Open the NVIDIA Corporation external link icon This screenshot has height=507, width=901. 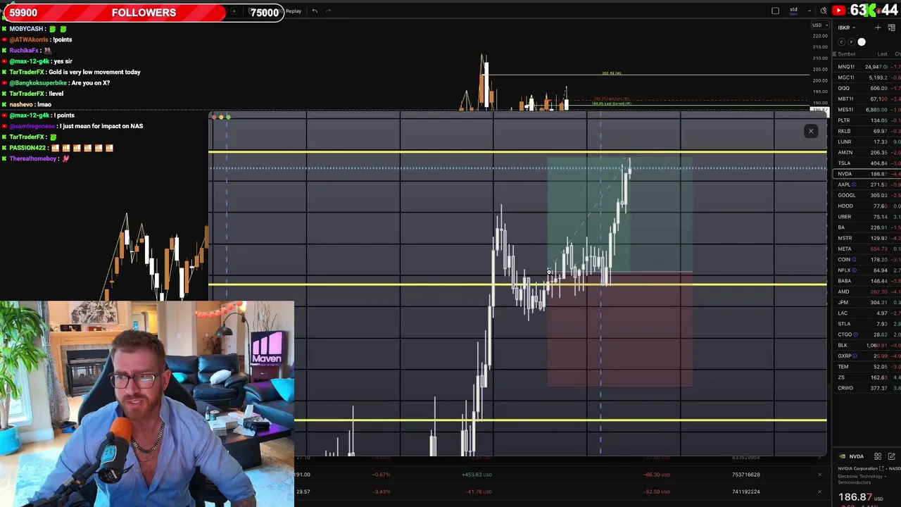click(x=882, y=468)
